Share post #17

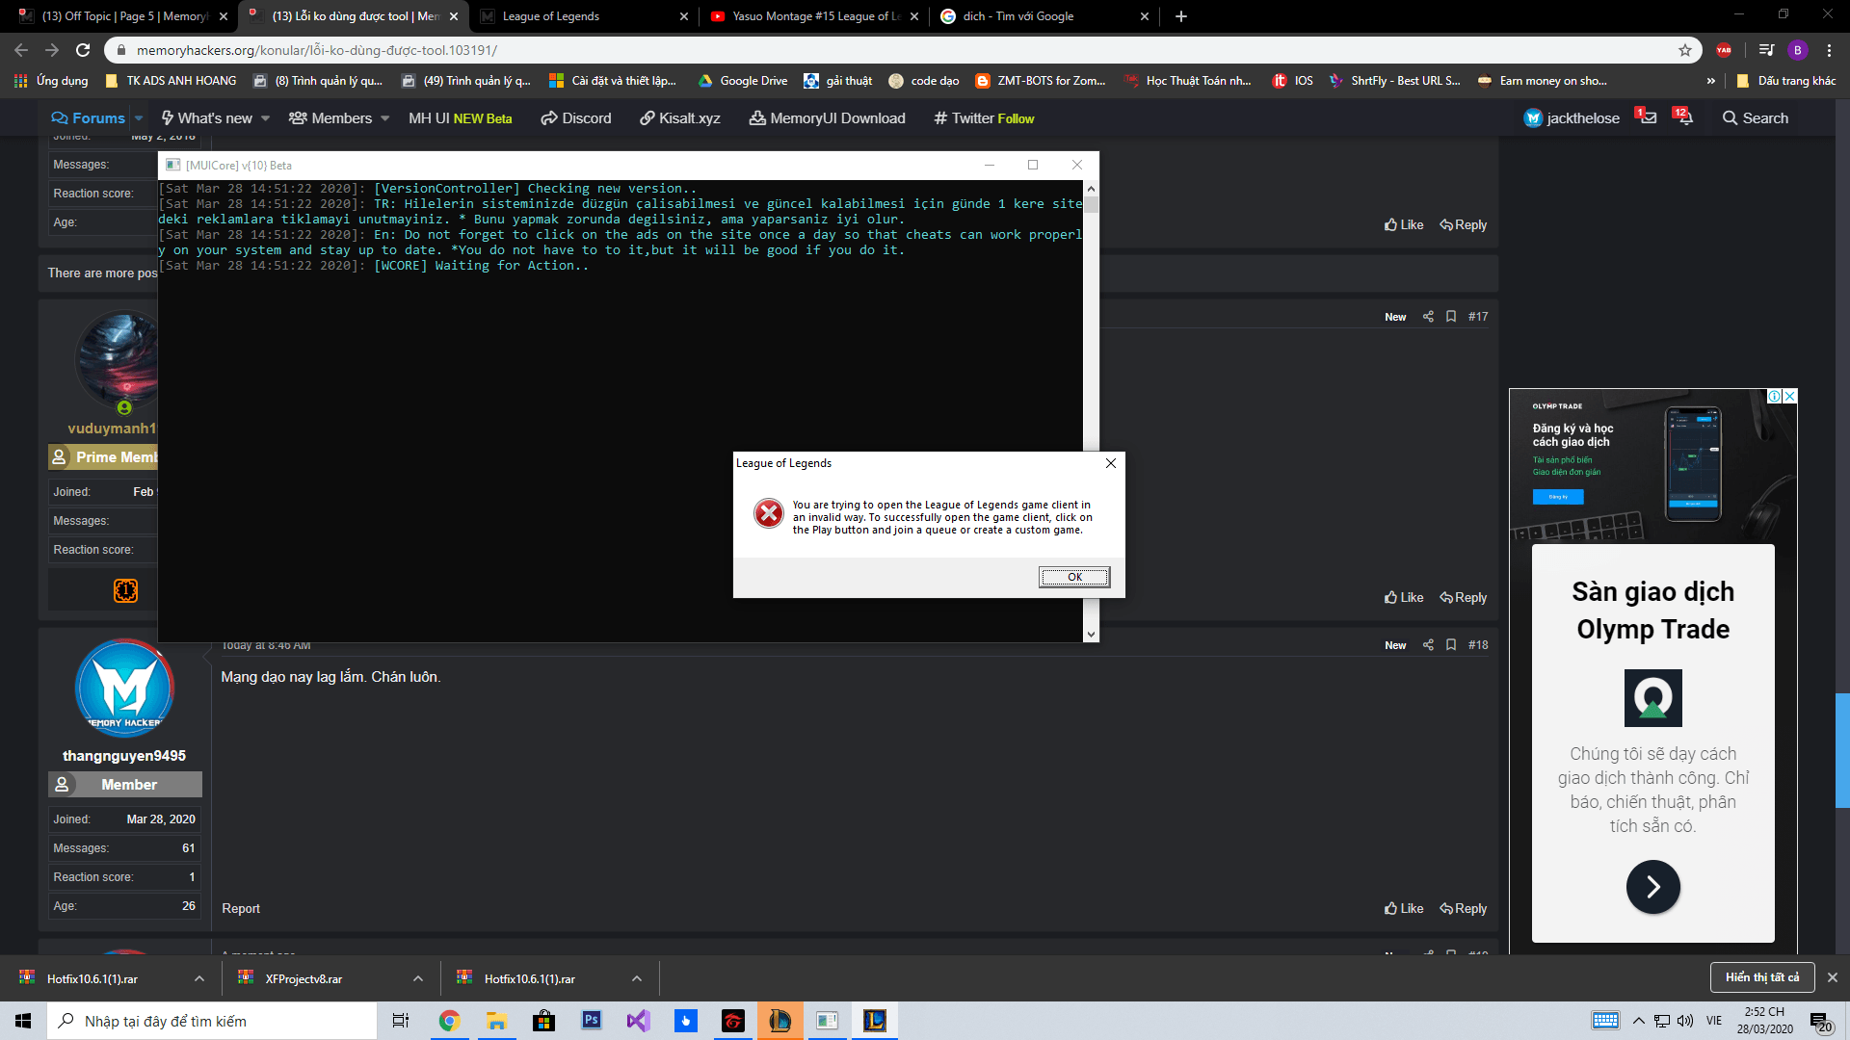click(1428, 317)
